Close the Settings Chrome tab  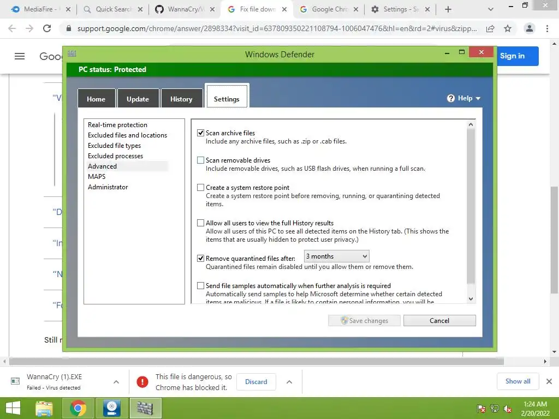427,10
